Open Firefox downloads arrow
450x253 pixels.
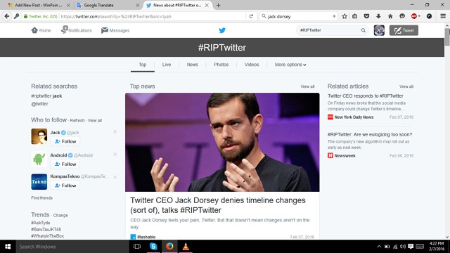pyautogui.click(x=378, y=16)
